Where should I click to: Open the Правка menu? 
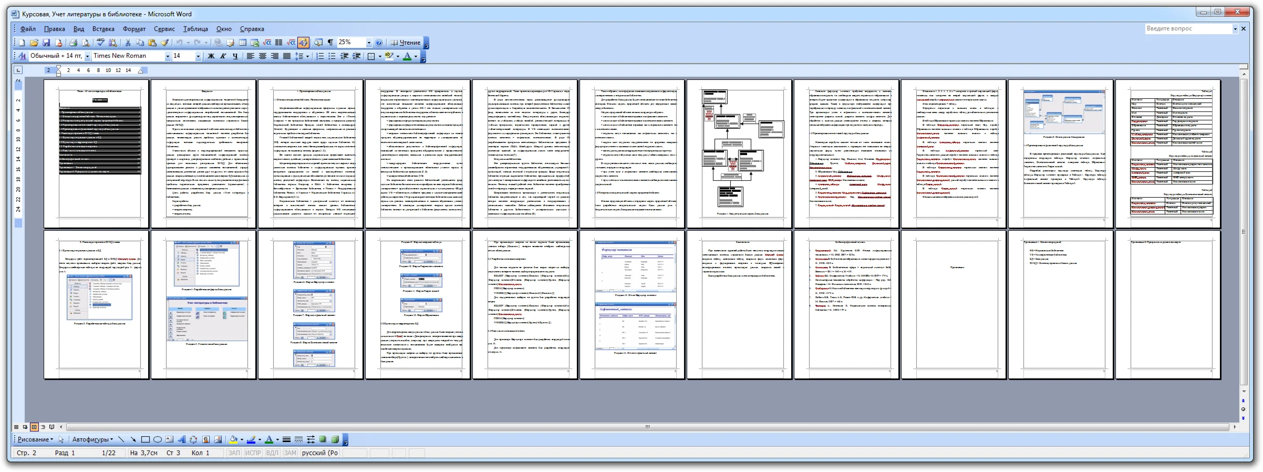pos(55,29)
